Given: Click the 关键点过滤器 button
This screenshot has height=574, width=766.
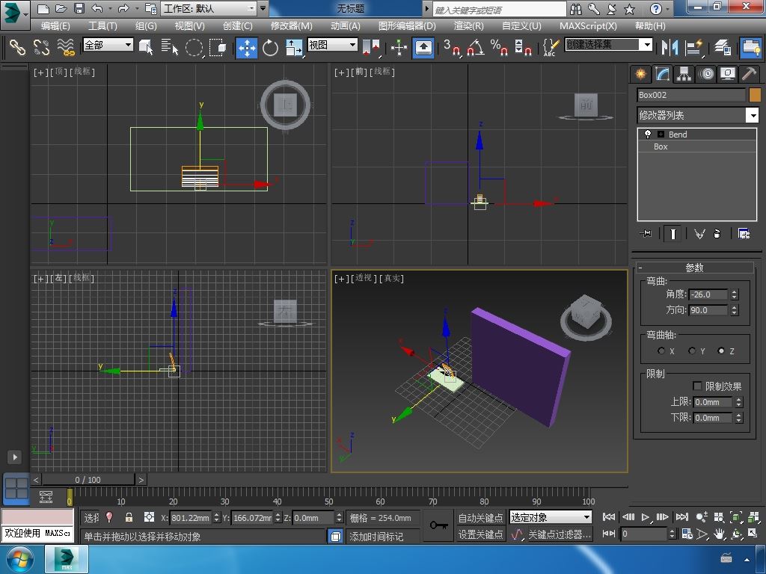Looking at the screenshot, I should coord(560,534).
